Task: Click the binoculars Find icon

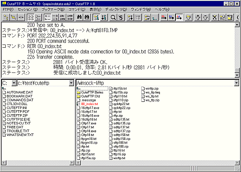Action: 79,18
